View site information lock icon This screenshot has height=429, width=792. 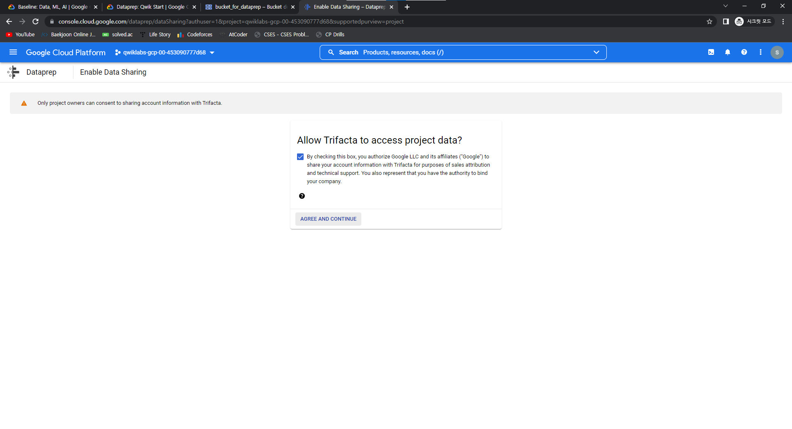pyautogui.click(x=52, y=21)
